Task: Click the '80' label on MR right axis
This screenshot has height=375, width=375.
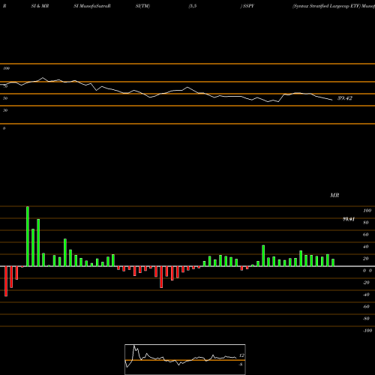Action: pyautogui.click(x=366, y=223)
